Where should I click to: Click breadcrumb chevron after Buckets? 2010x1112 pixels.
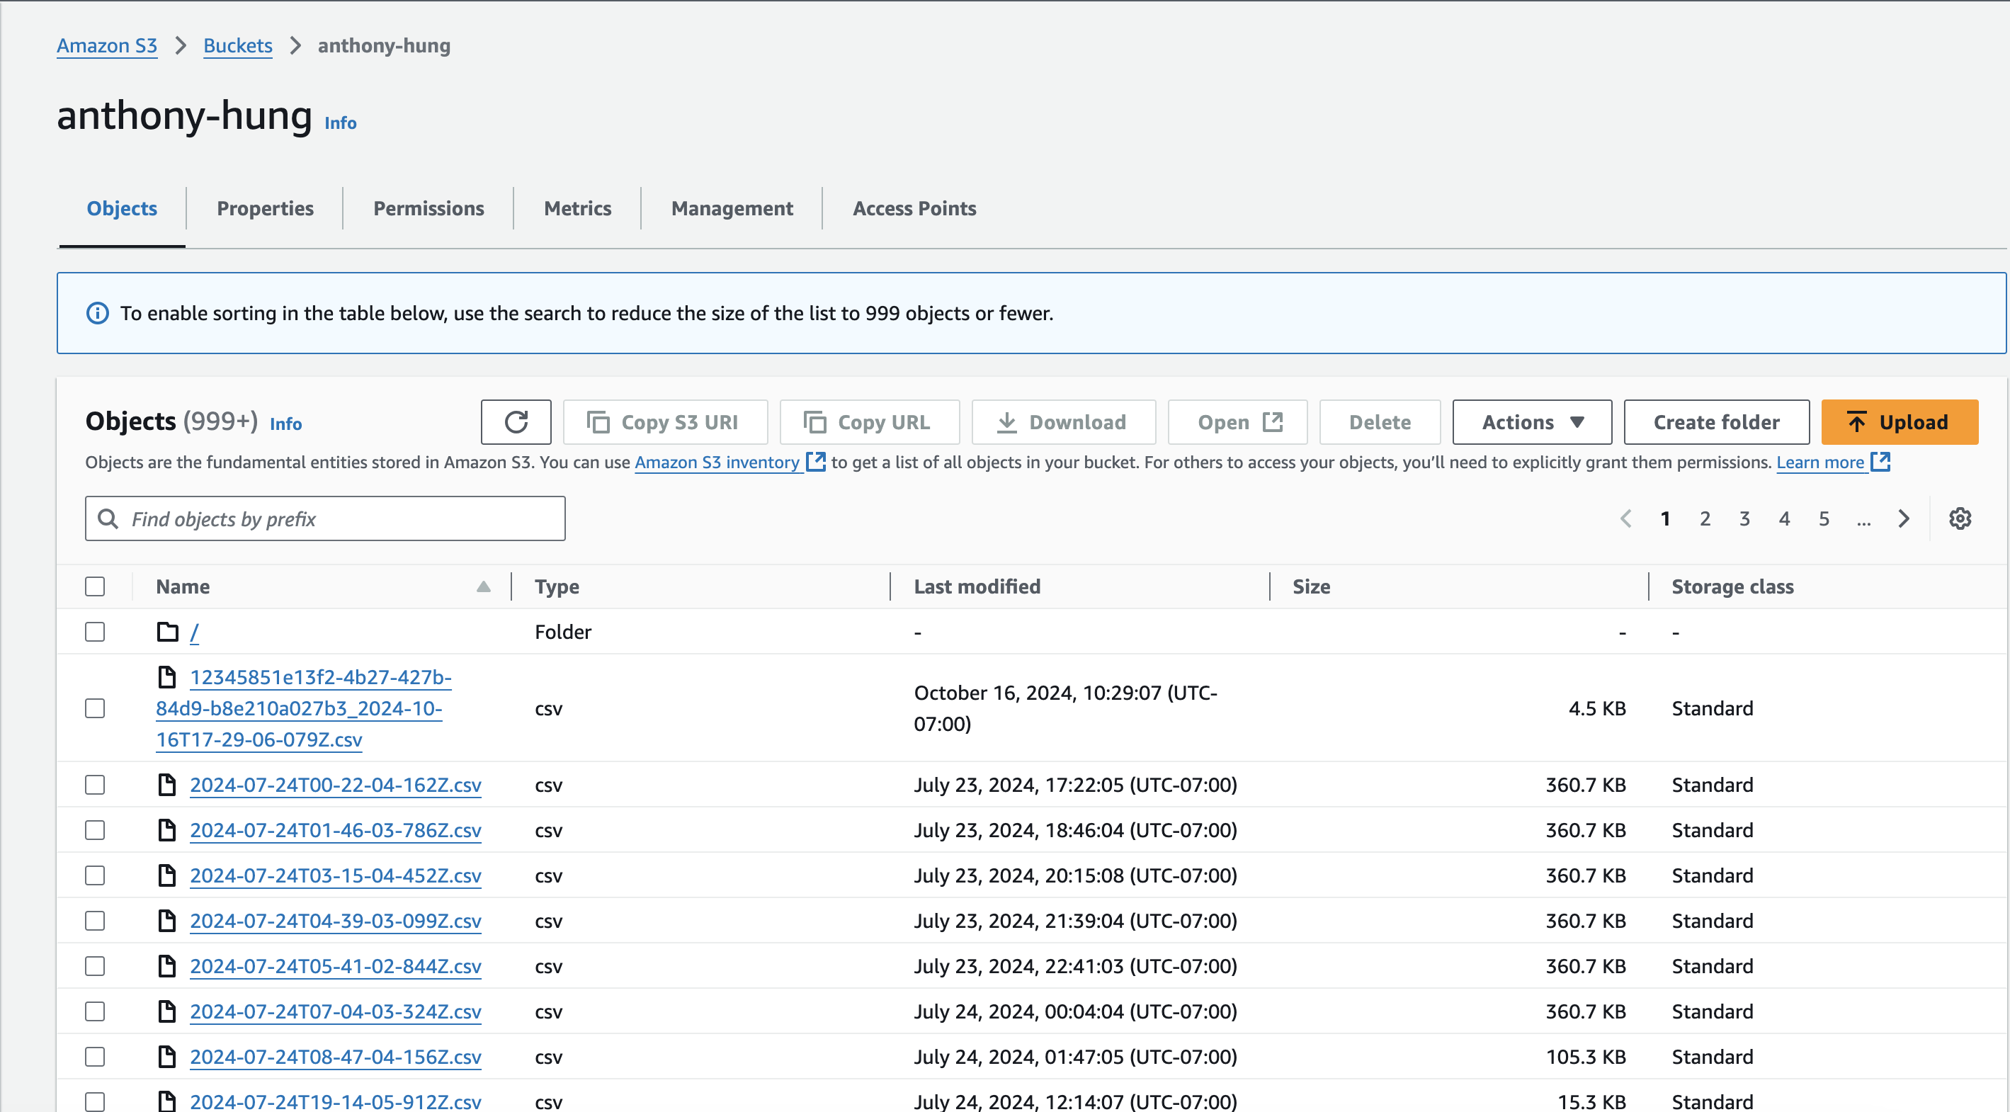point(295,45)
